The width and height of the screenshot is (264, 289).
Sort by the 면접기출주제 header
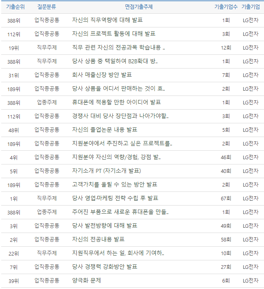(x=138, y=7)
